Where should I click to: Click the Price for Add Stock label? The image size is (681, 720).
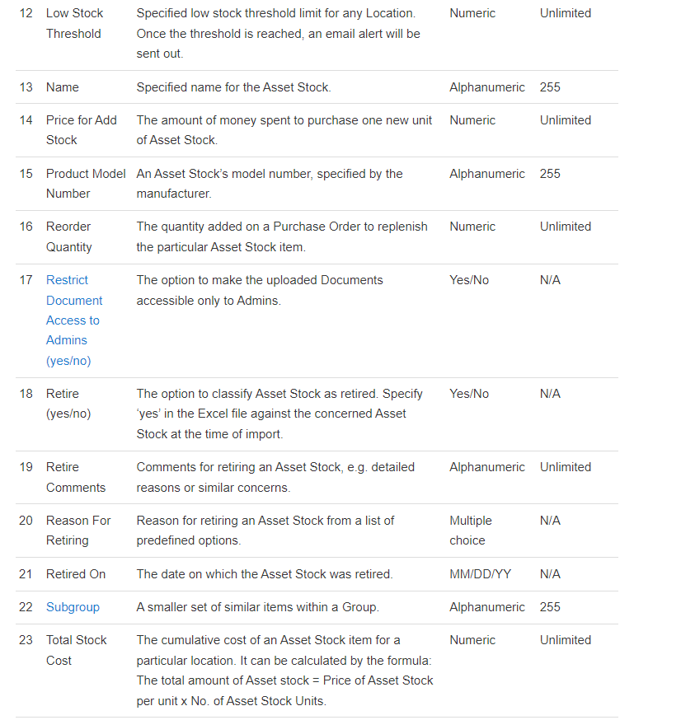click(x=82, y=130)
